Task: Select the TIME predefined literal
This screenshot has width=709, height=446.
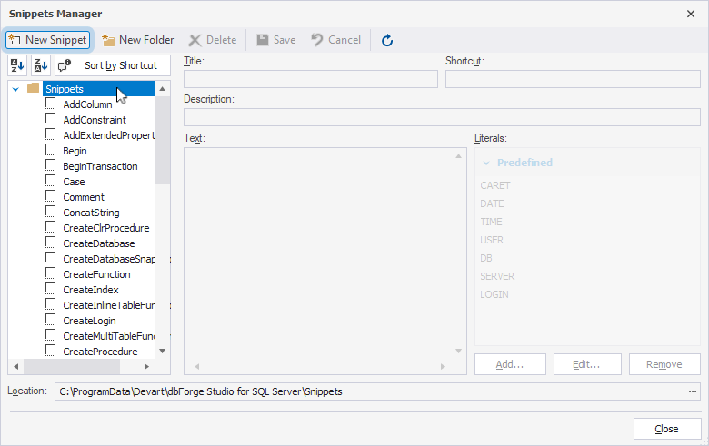Action: (x=491, y=222)
